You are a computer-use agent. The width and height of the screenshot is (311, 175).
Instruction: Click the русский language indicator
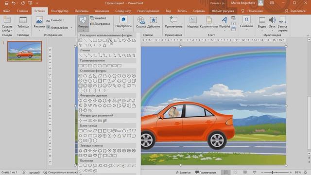[x=35, y=173]
